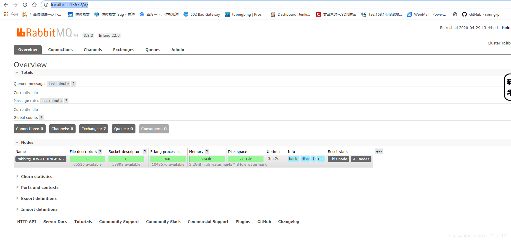Show help for File descriptors column
The height and width of the screenshot is (241, 511).
[x=100, y=152]
